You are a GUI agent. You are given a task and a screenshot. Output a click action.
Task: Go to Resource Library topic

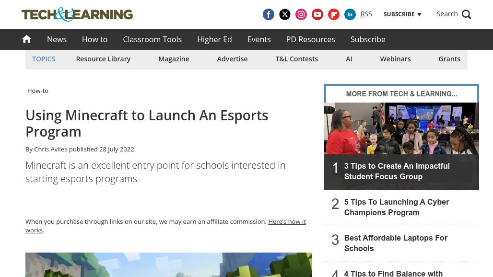[103, 59]
